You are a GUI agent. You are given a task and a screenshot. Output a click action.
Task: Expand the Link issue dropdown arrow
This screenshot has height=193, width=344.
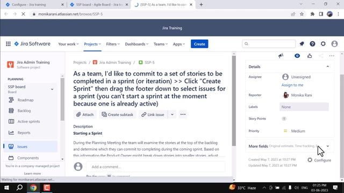pyautogui.click(x=172, y=114)
